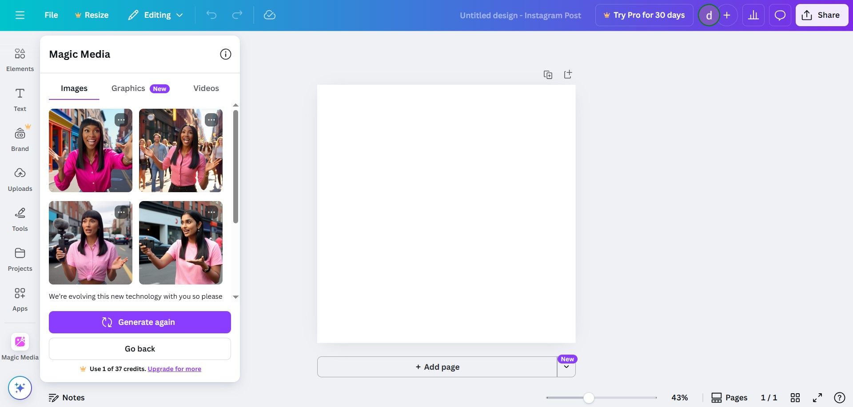Screen dimensions: 853x407
Task: Open the 'd' profile avatar
Action: click(709, 16)
